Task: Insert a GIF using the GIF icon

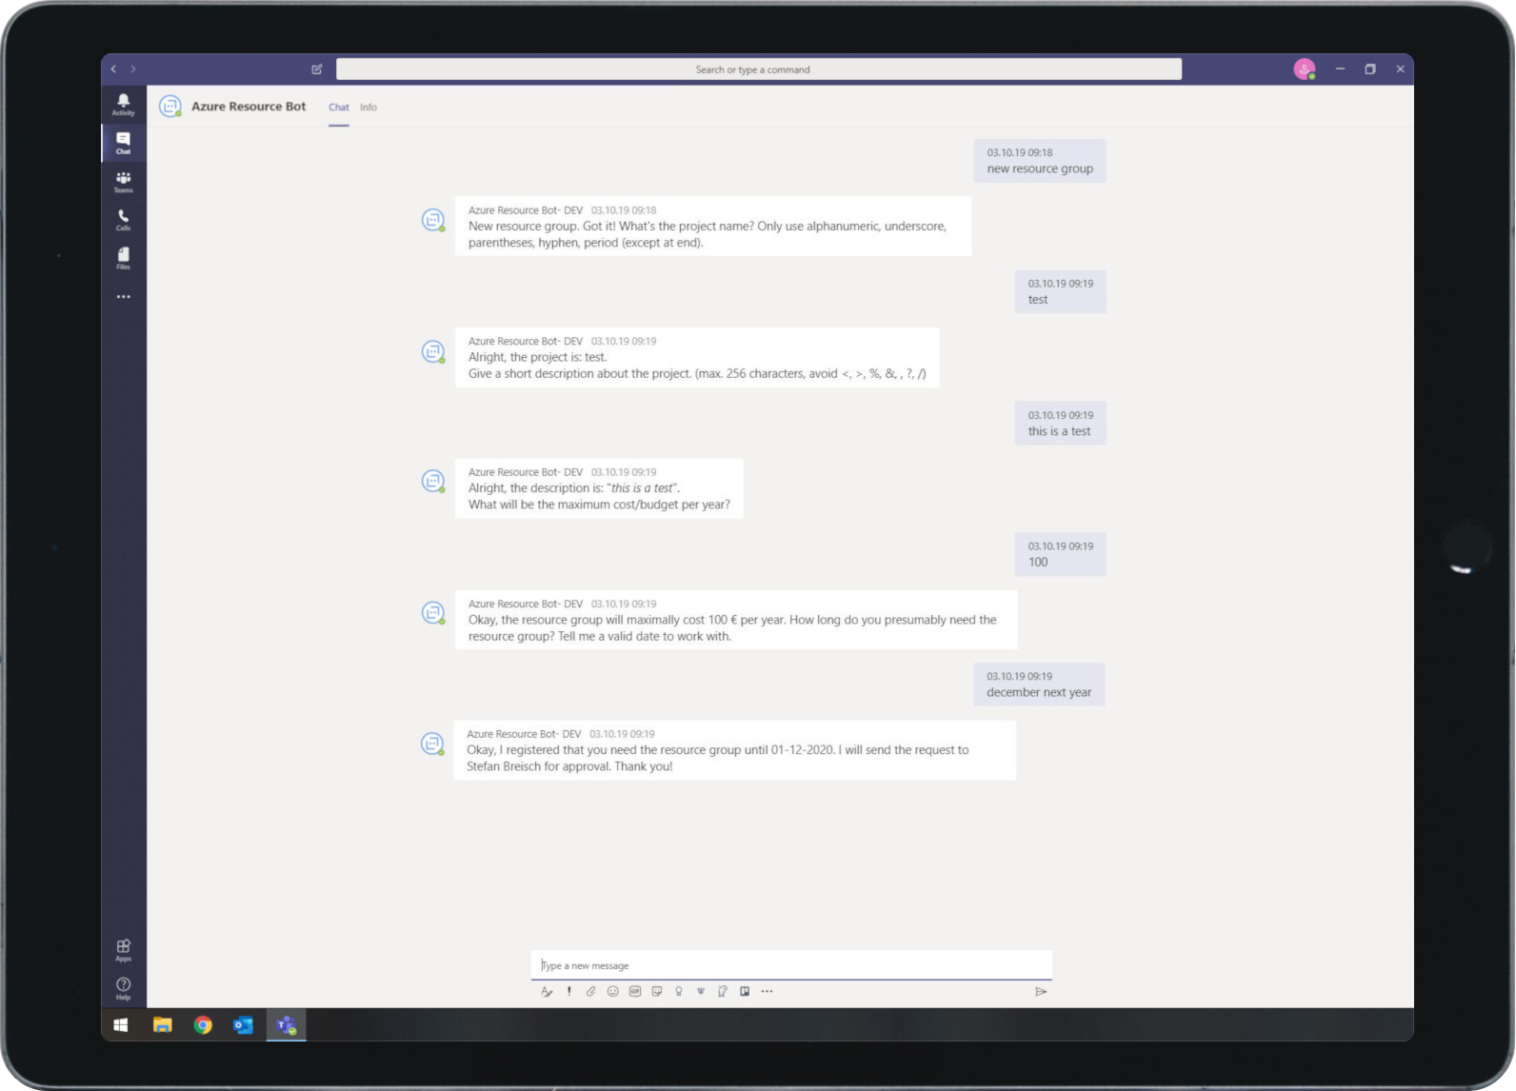Action: [x=635, y=991]
